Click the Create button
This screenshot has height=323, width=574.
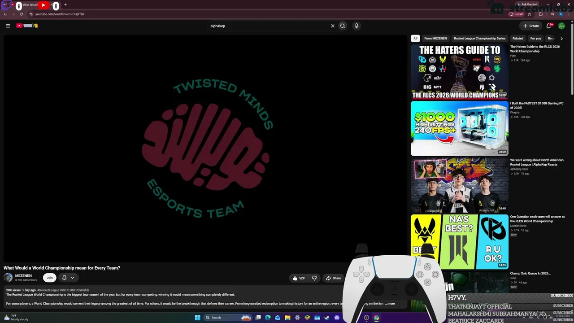(x=531, y=26)
